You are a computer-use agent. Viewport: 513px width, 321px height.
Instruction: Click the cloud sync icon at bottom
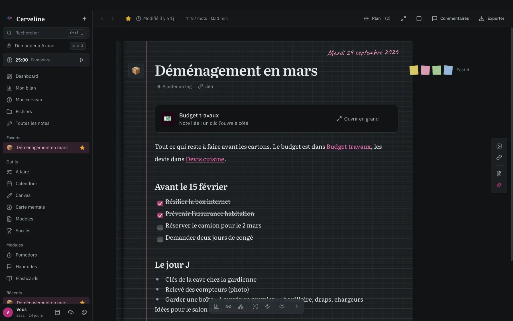pos(71,312)
